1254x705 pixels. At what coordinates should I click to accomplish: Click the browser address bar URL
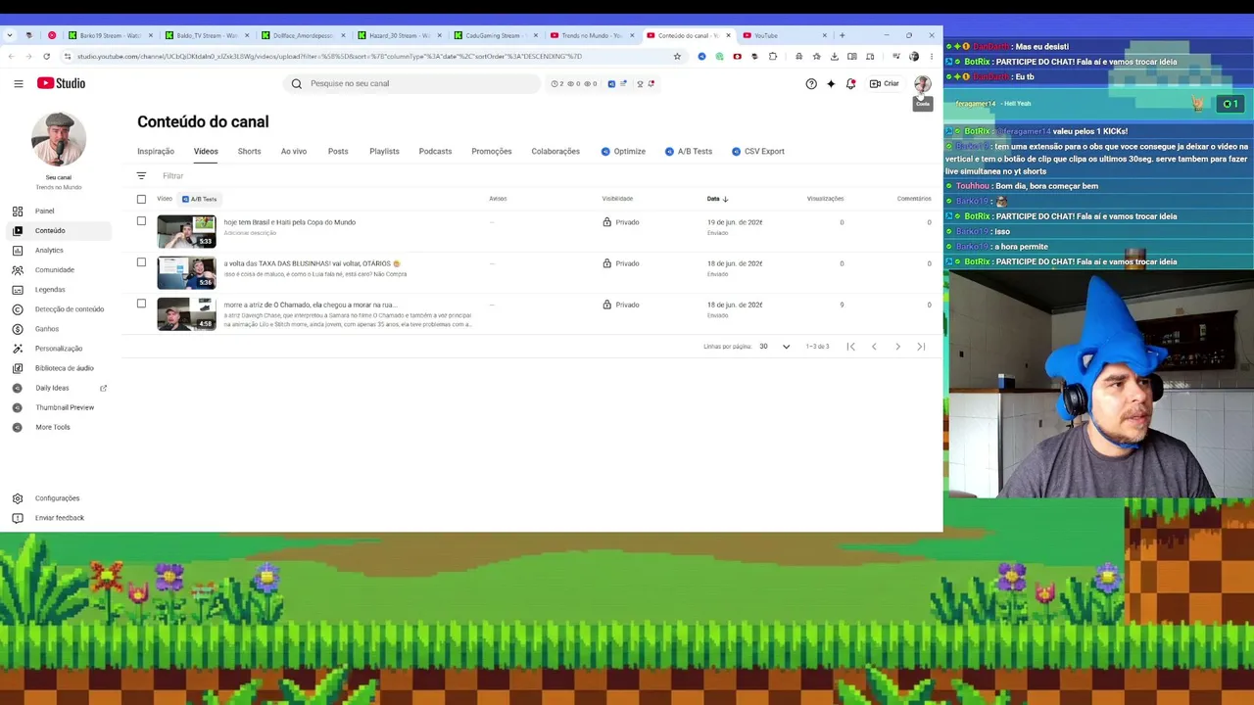click(329, 57)
